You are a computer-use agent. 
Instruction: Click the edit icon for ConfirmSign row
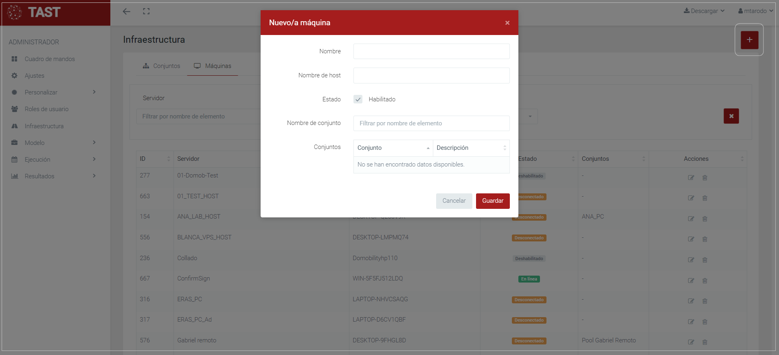pos(691,280)
